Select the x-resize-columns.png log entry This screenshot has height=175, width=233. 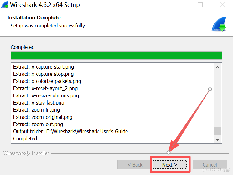coord(46,95)
